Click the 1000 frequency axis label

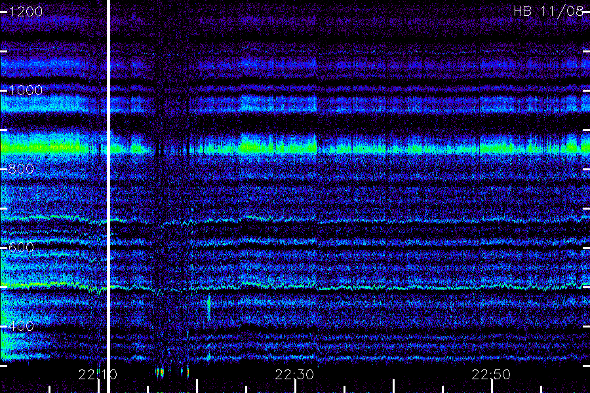click(x=26, y=90)
